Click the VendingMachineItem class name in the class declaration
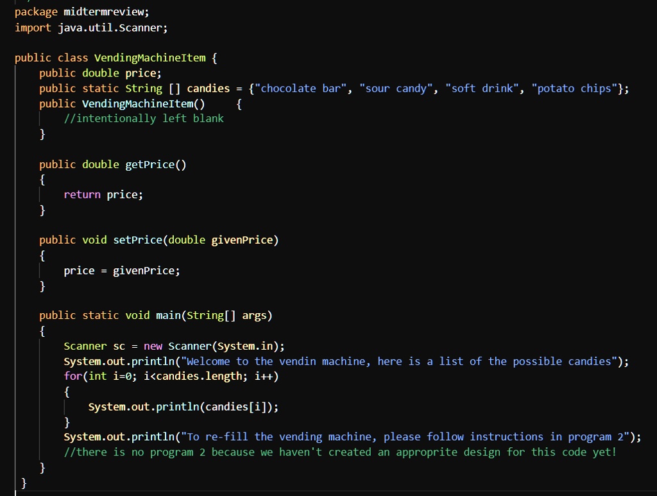The width and height of the screenshot is (657, 496). pos(149,58)
